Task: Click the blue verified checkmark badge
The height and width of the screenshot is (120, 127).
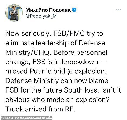Action: pyautogui.click(x=74, y=10)
